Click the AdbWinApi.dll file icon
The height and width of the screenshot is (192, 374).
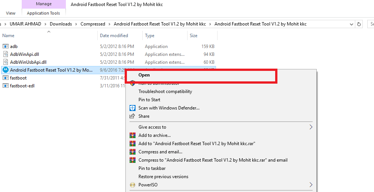click(x=6, y=54)
